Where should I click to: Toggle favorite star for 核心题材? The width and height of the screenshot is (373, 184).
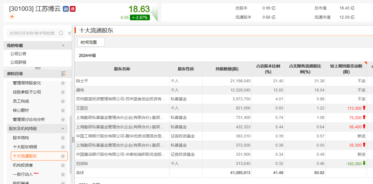click(63, 110)
